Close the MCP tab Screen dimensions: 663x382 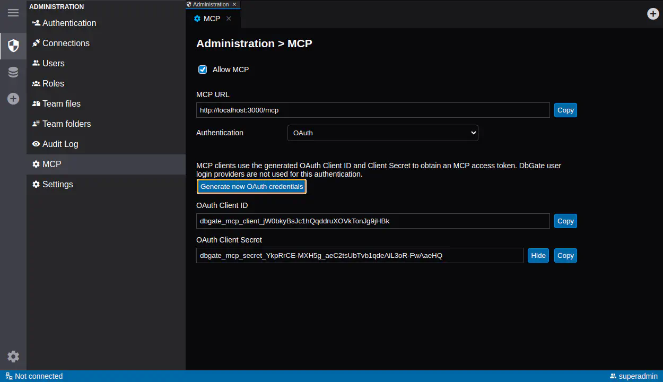(x=229, y=19)
